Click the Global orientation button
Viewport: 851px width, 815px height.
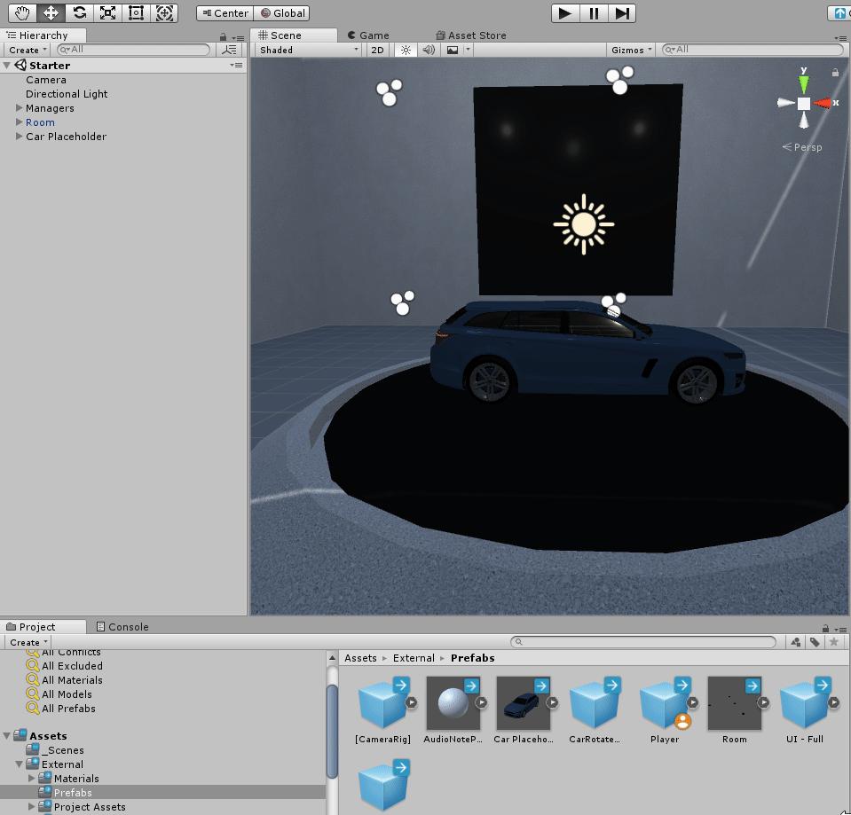point(282,13)
